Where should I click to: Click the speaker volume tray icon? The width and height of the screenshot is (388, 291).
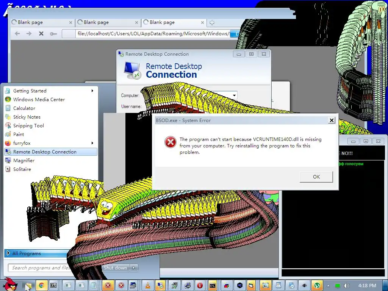click(347, 286)
